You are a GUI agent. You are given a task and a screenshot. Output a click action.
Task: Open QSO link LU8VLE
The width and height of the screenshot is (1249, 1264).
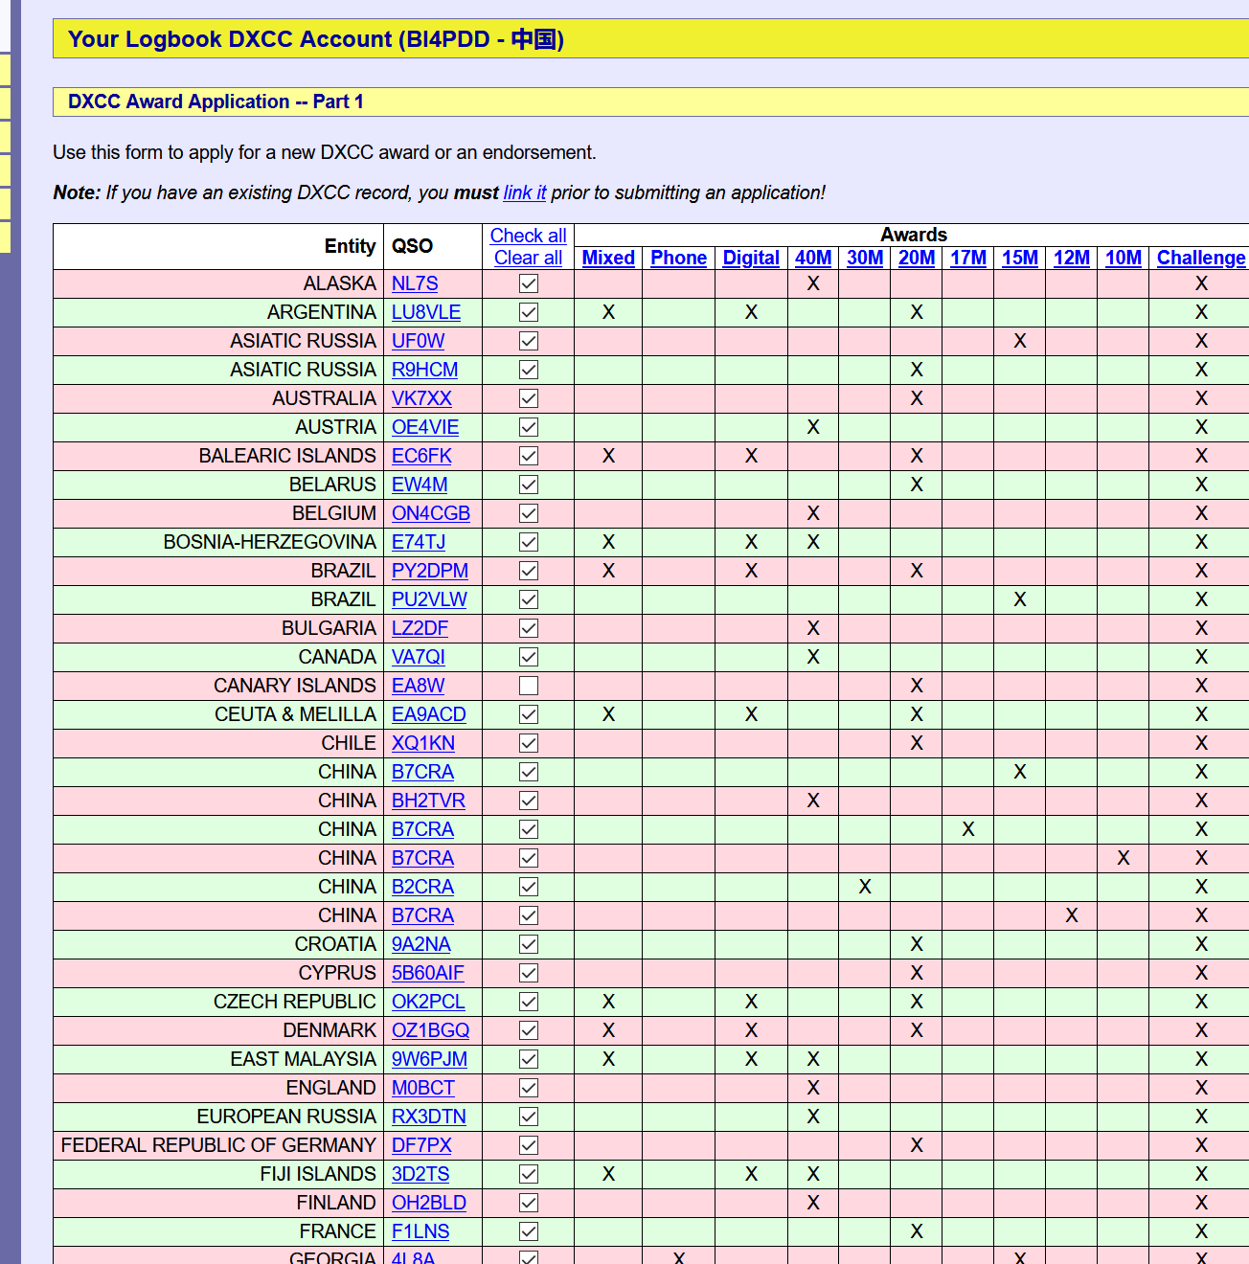(x=426, y=312)
